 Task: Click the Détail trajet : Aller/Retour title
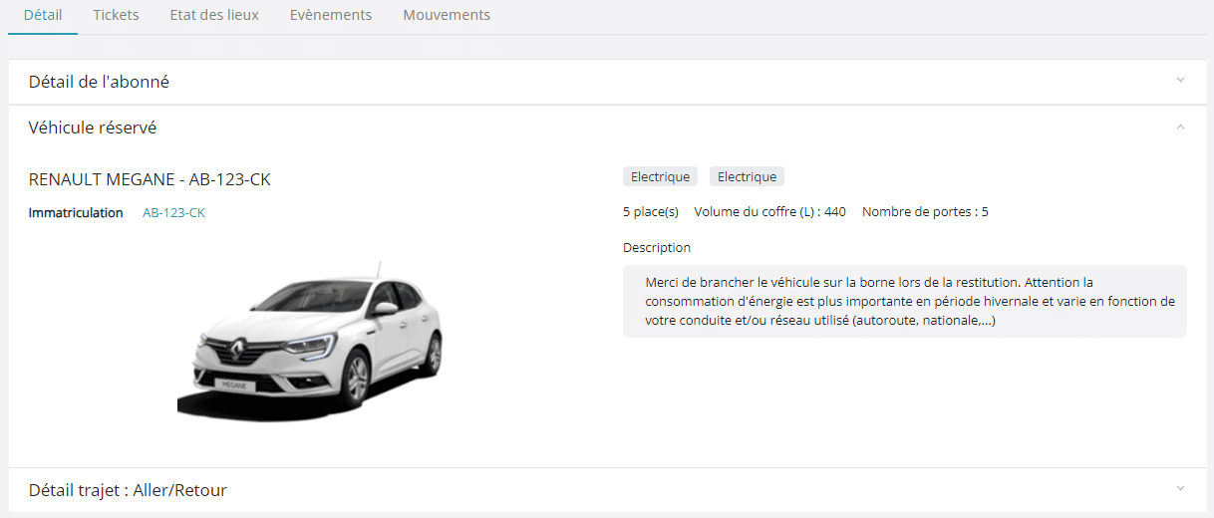click(128, 490)
